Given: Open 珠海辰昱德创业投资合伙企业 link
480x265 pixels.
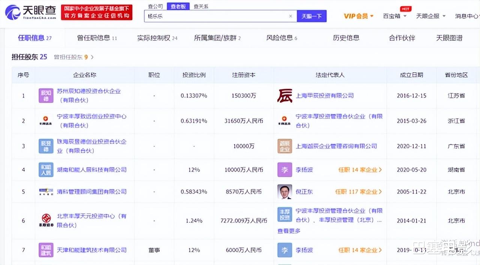Looking at the screenshot, I should click(x=91, y=146).
